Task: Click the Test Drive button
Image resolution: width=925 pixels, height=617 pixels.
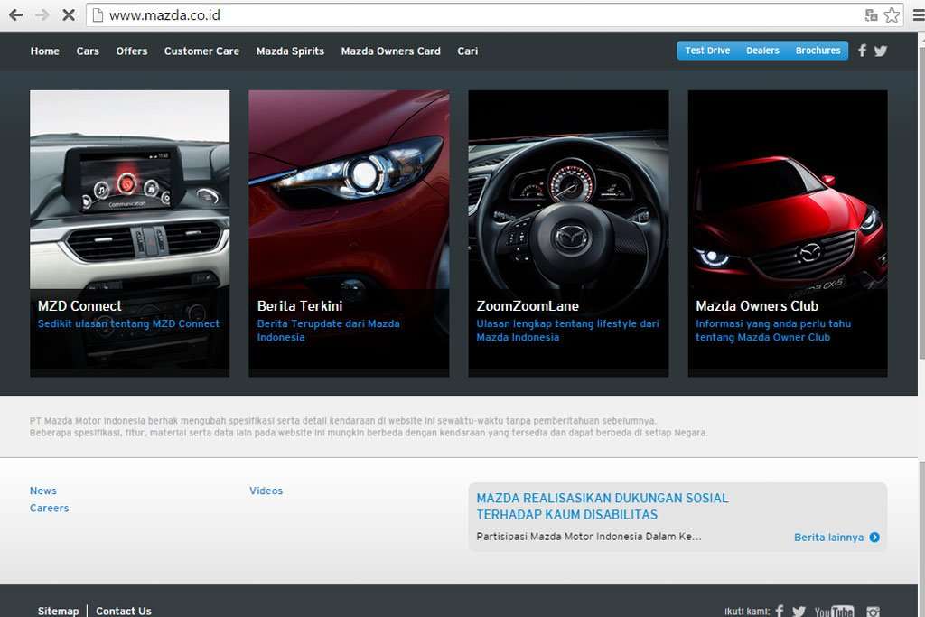Action: [707, 51]
